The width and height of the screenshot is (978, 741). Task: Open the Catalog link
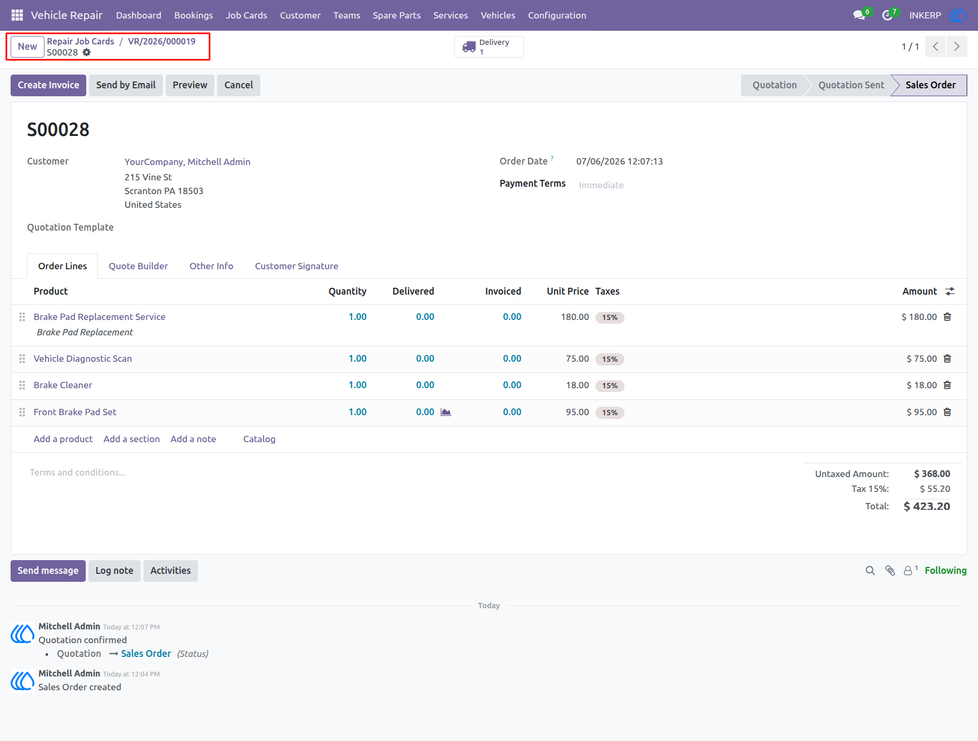[259, 439]
